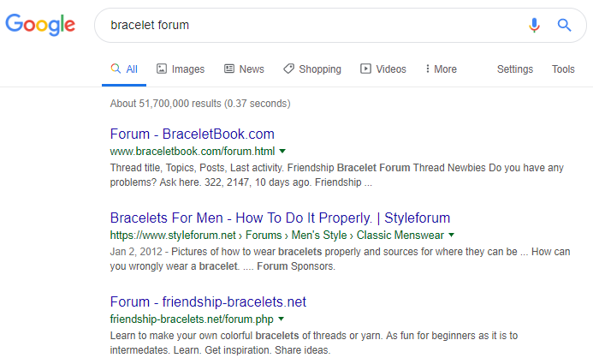Open the Shopping results tab
The width and height of the screenshot is (593, 364).
(312, 69)
